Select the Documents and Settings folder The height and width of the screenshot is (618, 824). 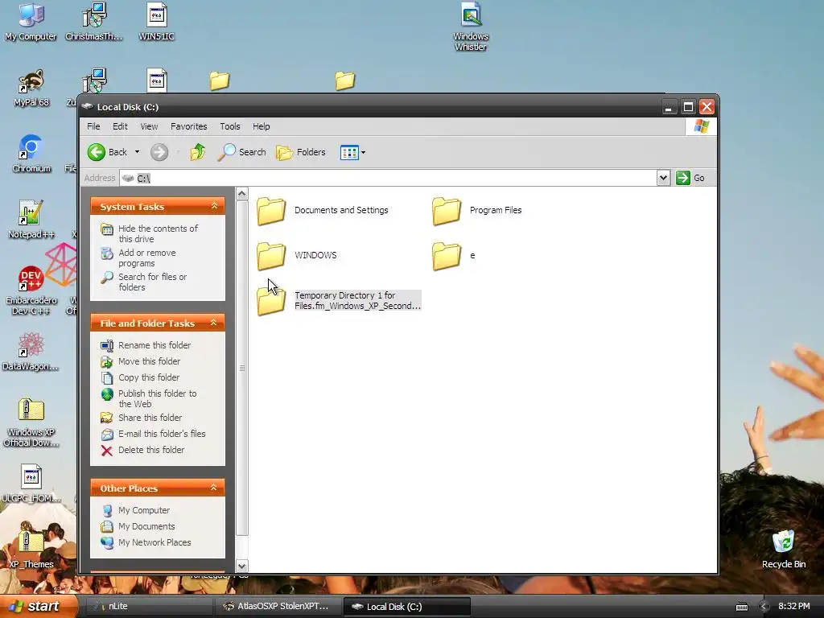(323, 211)
